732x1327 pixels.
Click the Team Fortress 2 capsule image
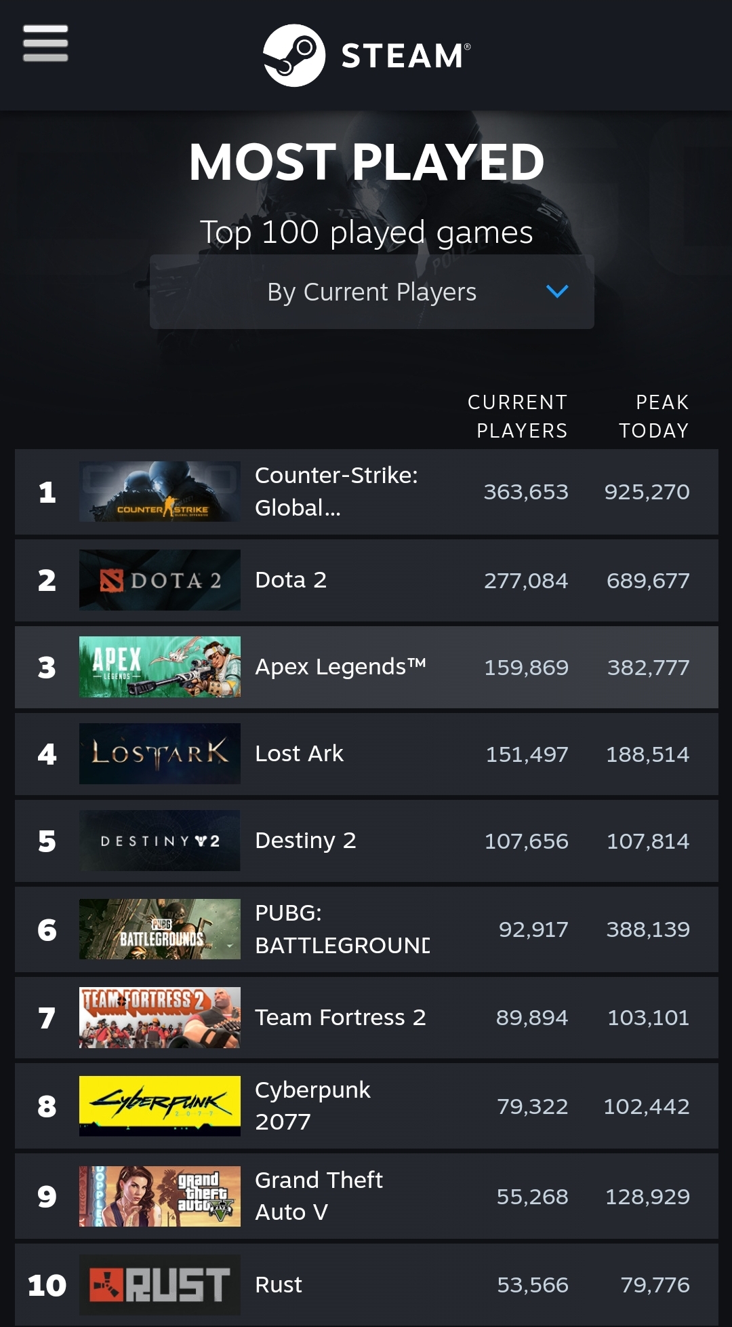click(160, 1018)
